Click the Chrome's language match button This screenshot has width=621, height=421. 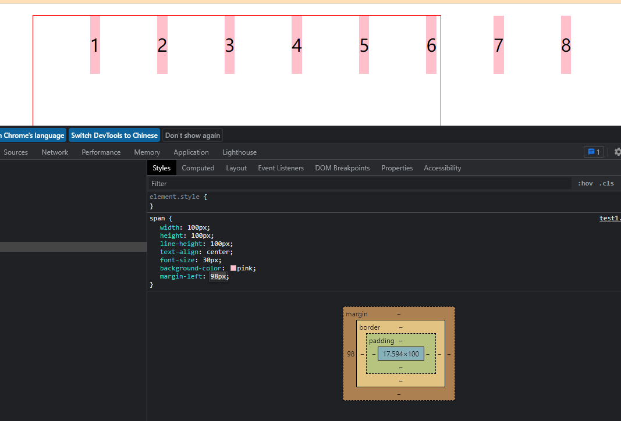click(33, 135)
